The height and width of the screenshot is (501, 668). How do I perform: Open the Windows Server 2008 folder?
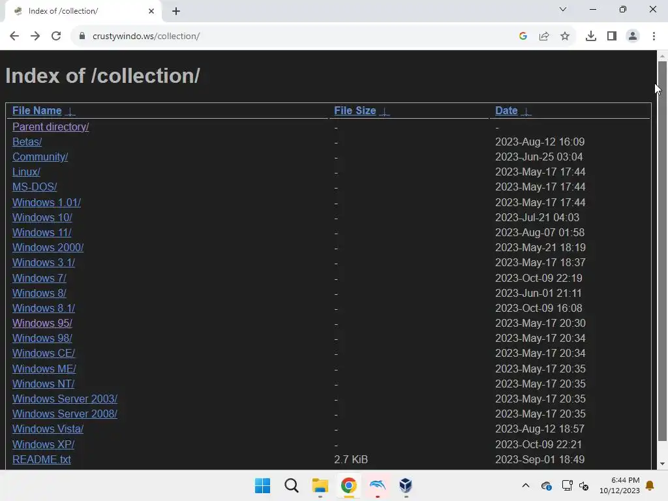pyautogui.click(x=65, y=414)
